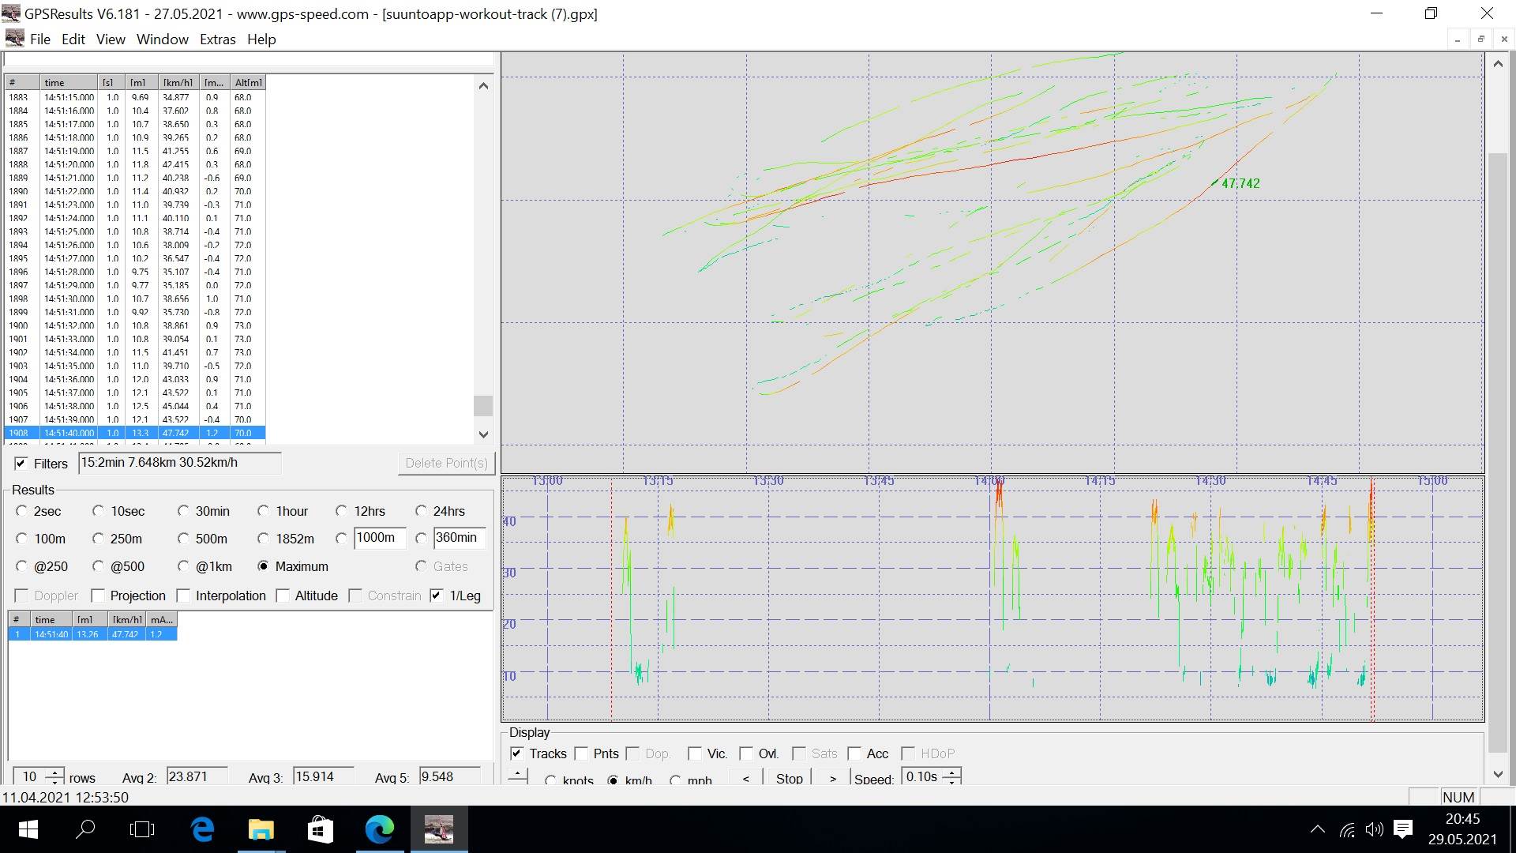Screen dimensions: 1516x853
Task: Increase the rows count stepper
Action: 54,772
